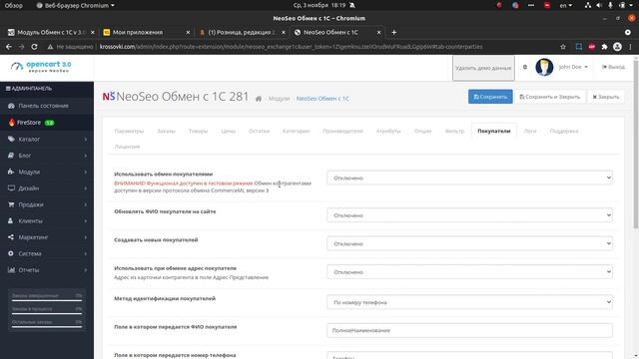
Task: Open the system volume icon
Action: click(599, 5)
